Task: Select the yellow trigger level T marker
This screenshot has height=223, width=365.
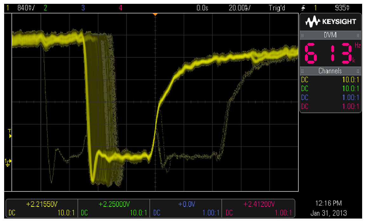Action: (10, 134)
